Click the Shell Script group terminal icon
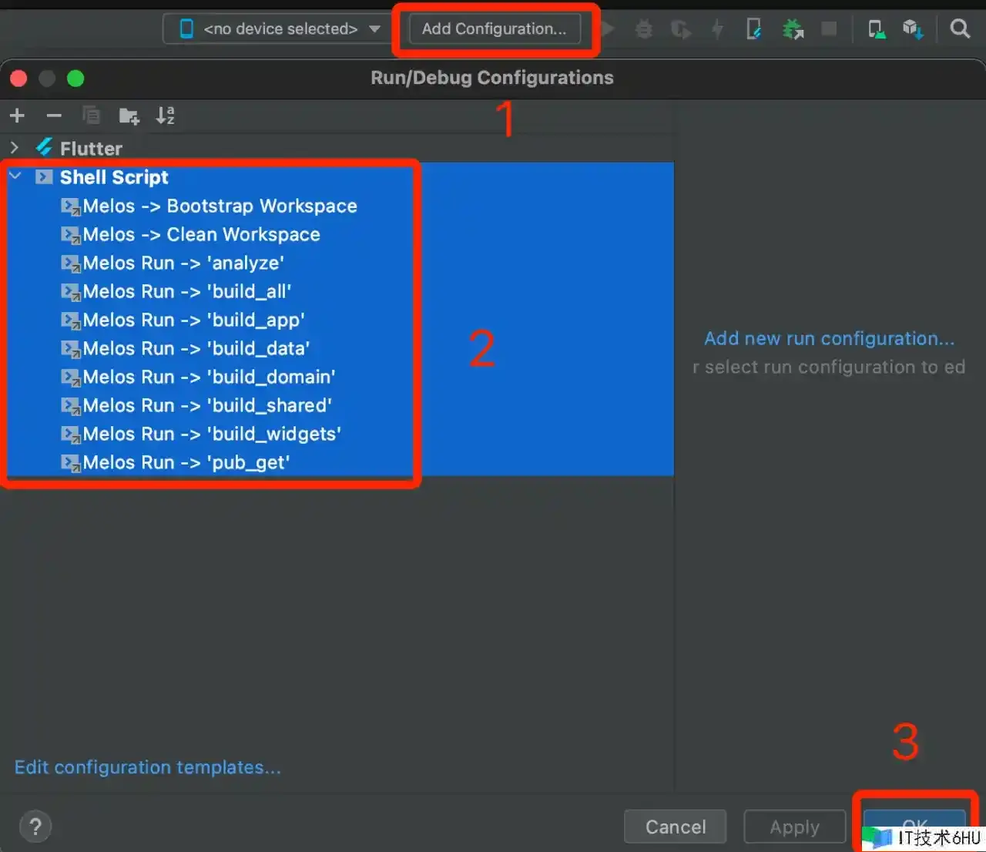Image resolution: width=986 pixels, height=852 pixels. click(x=44, y=176)
